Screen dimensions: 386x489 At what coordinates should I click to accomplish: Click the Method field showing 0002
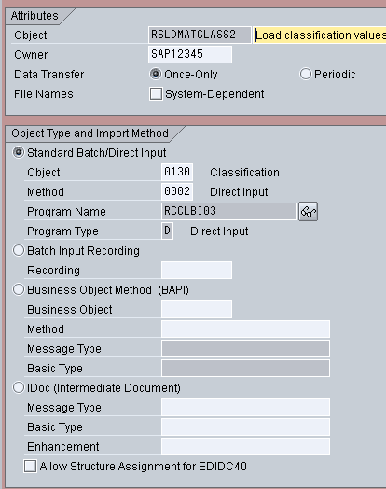(177, 191)
